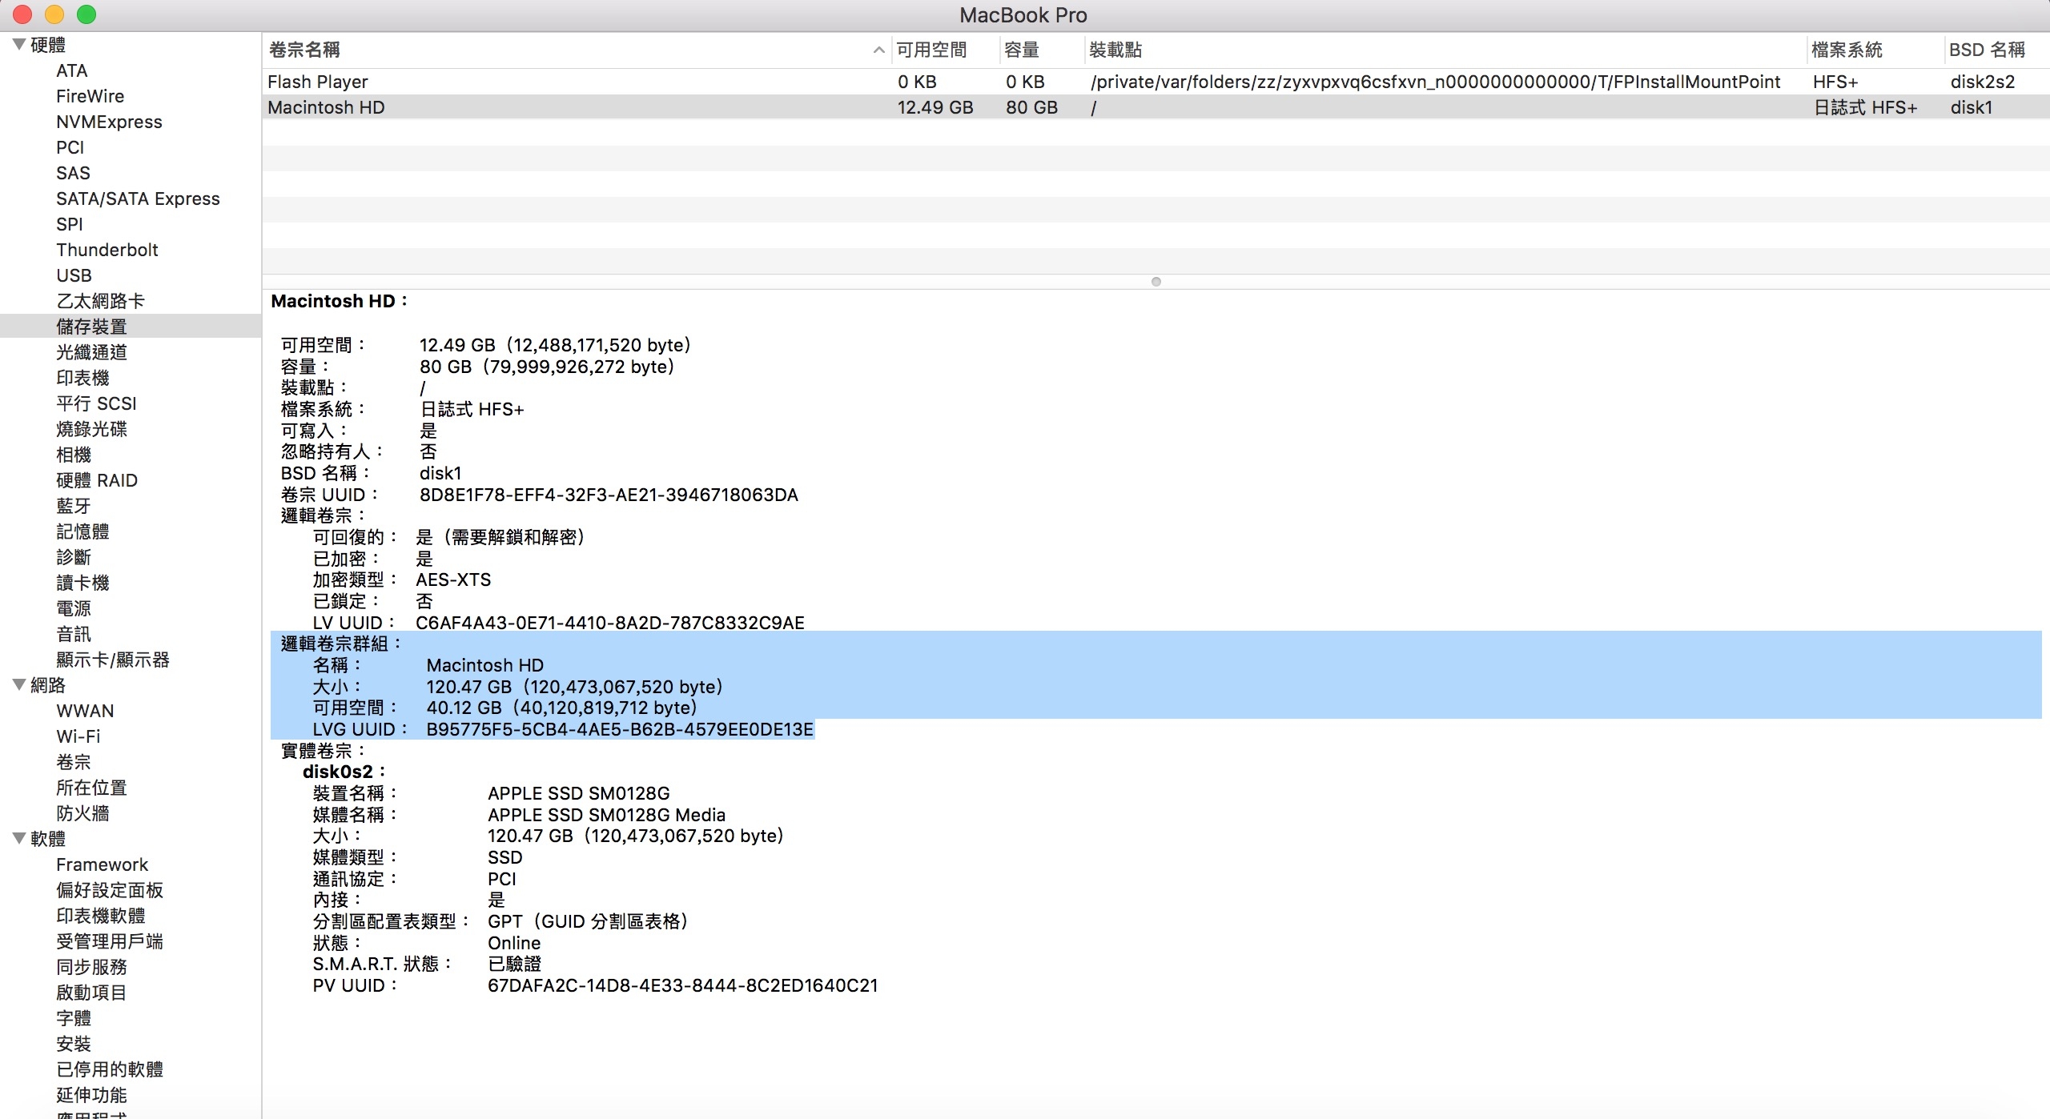Open 電源 power in the sidebar
This screenshot has height=1119, width=2050.
click(74, 608)
